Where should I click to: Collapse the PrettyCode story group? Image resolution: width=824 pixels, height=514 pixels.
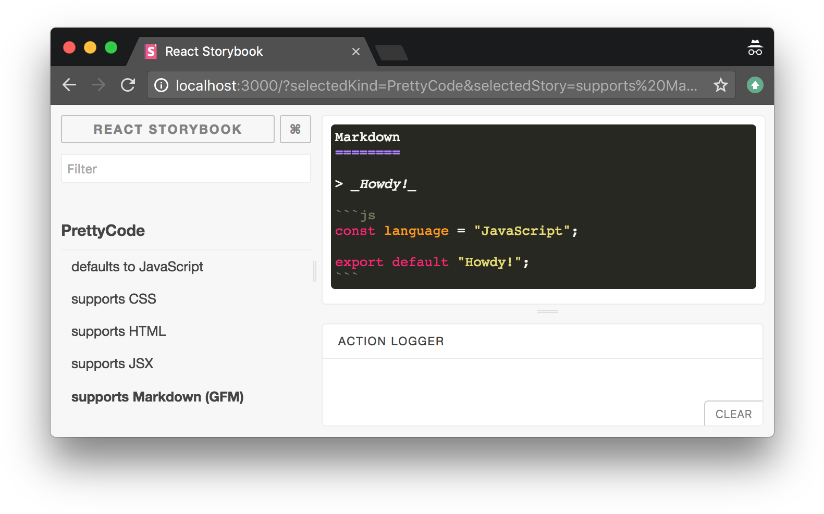pos(103,231)
